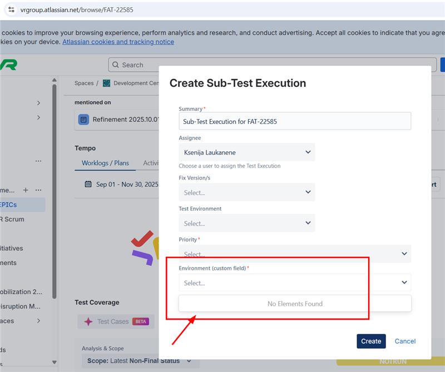The height and width of the screenshot is (372, 445).
Task: Open the Scope filter dropdown
Action: click(139, 361)
